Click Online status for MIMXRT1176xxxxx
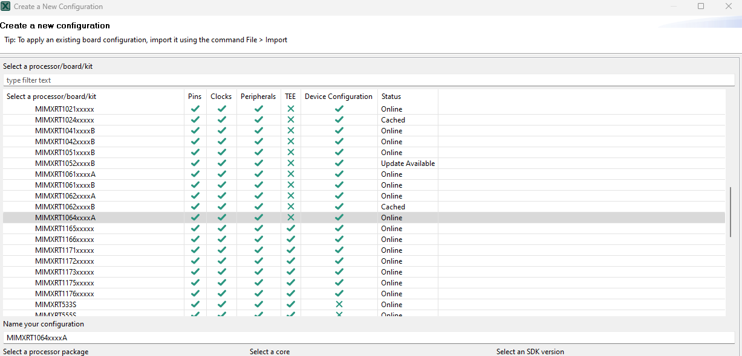742x356 pixels. click(x=391, y=294)
